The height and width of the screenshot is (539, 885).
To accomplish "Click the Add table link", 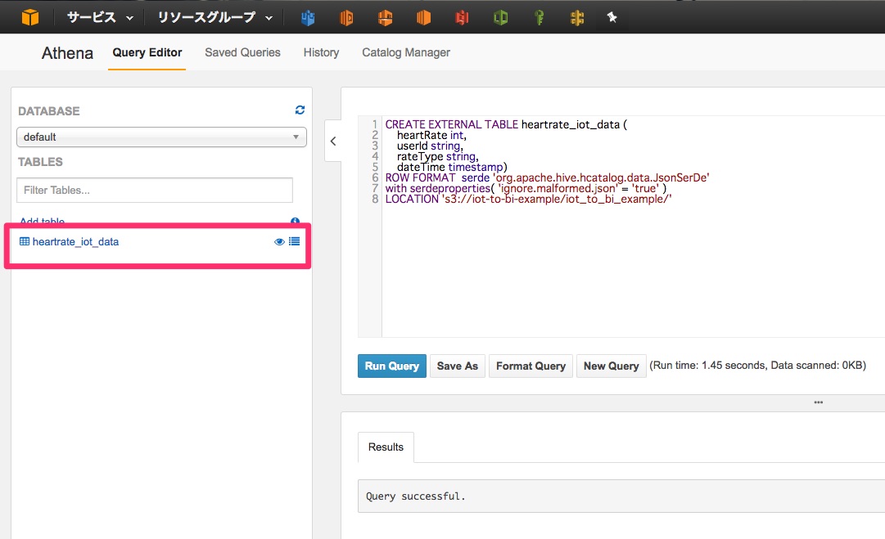I will tap(43, 221).
